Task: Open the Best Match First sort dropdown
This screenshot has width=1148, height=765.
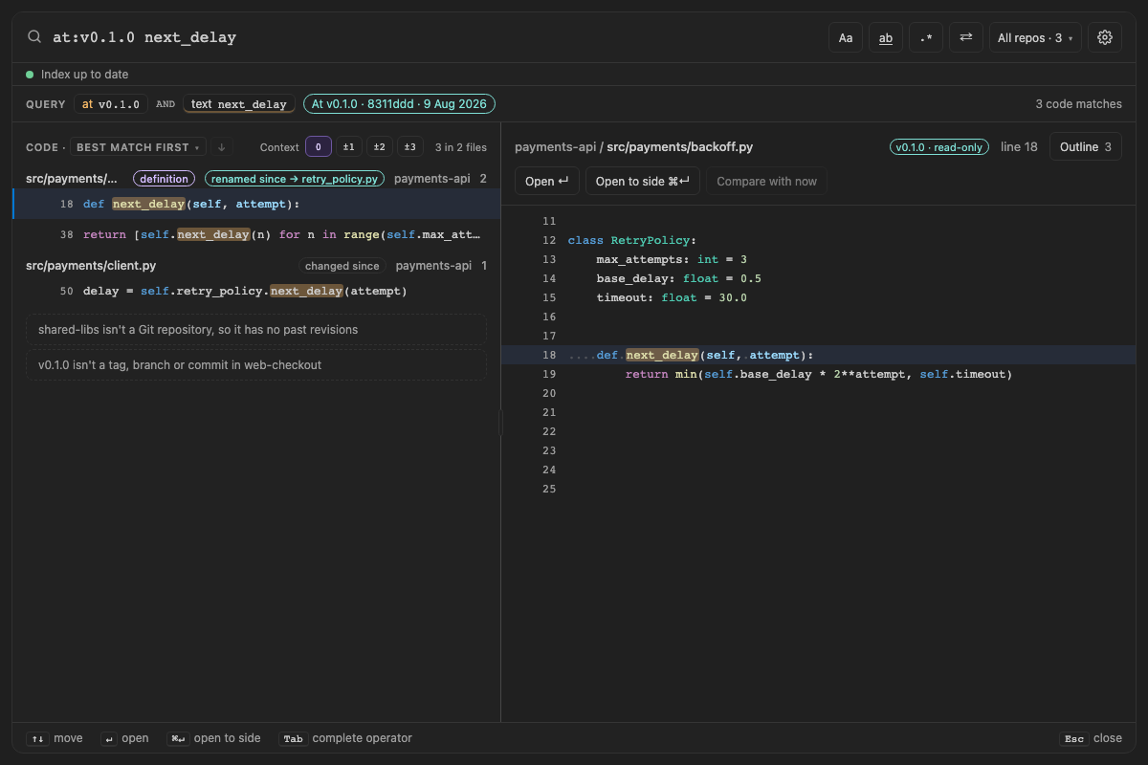Action: (x=139, y=147)
